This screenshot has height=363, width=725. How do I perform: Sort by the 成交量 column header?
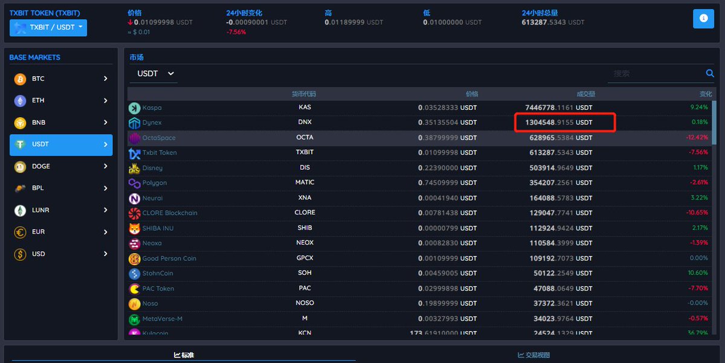585,94
